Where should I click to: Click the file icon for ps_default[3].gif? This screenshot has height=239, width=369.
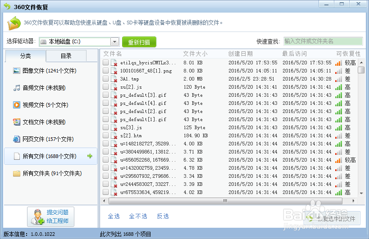114,95
